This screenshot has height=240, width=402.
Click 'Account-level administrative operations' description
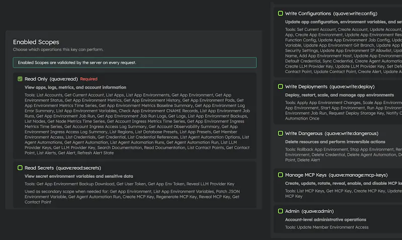tap(326, 219)
